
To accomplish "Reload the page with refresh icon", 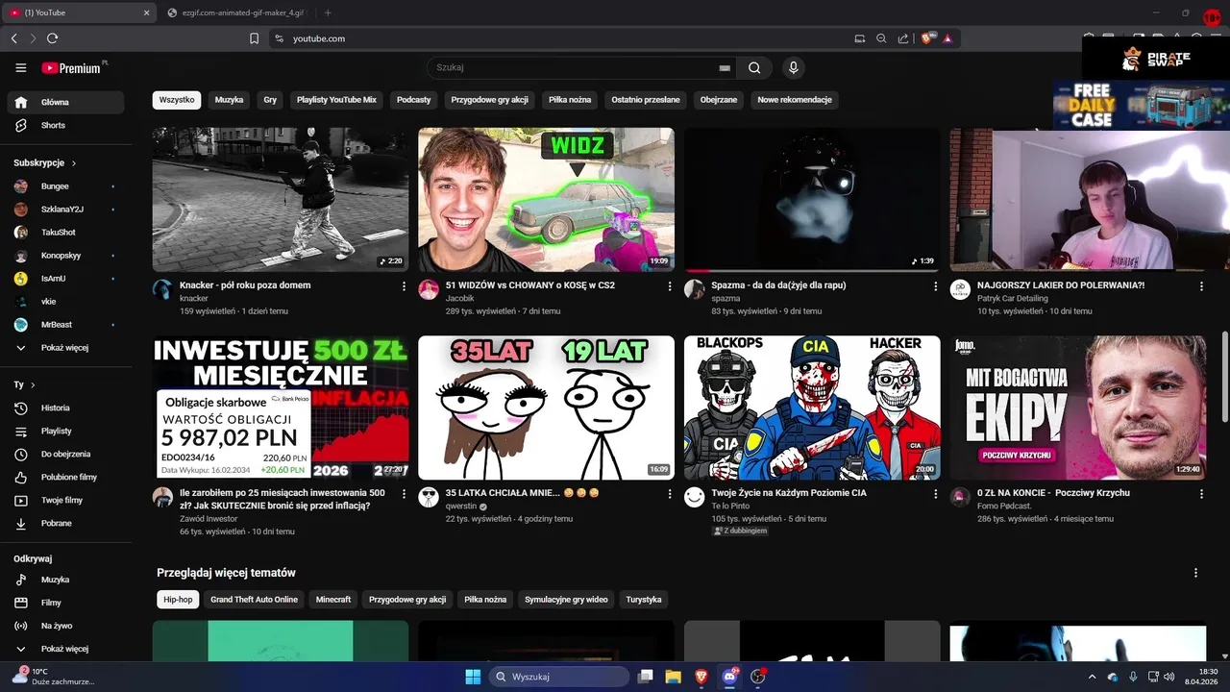I will [52, 38].
